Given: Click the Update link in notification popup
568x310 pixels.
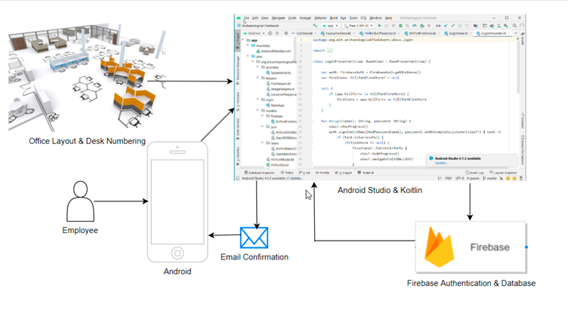Looking at the screenshot, I should [x=441, y=163].
